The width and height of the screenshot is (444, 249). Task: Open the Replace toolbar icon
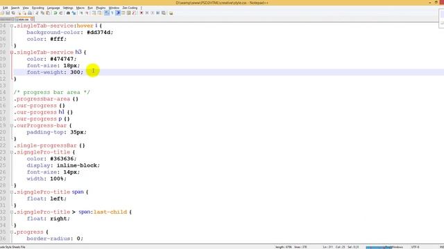(74, 13)
